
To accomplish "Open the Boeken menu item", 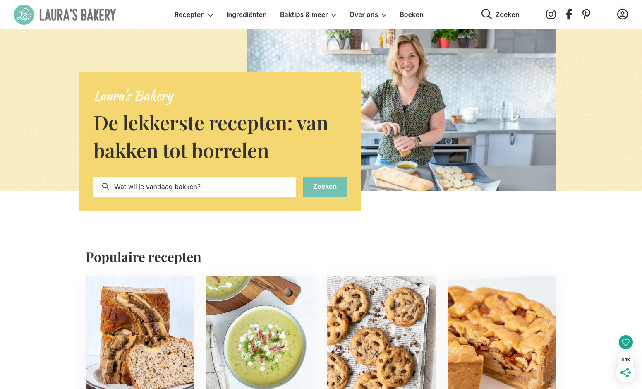I will point(411,14).
